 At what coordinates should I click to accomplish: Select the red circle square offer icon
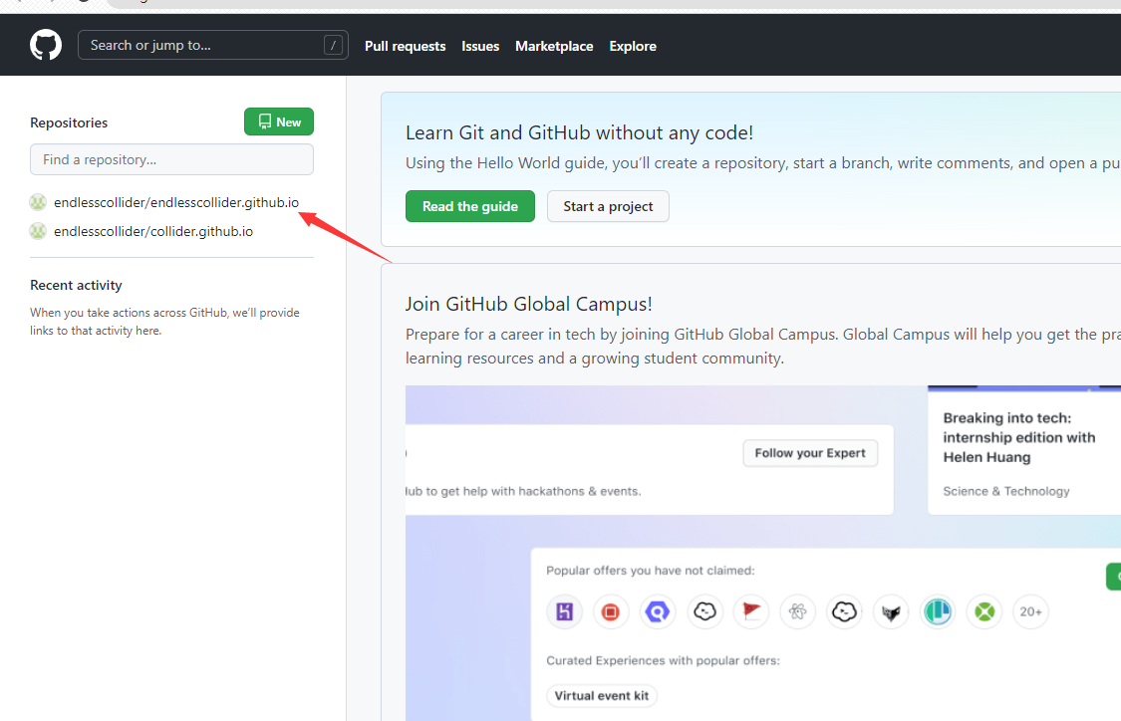point(611,611)
